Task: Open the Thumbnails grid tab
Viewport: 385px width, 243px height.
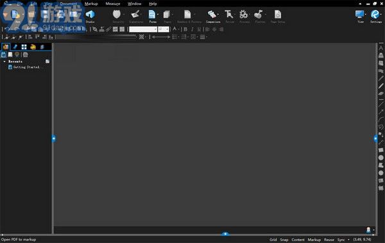Action: [x=24, y=47]
